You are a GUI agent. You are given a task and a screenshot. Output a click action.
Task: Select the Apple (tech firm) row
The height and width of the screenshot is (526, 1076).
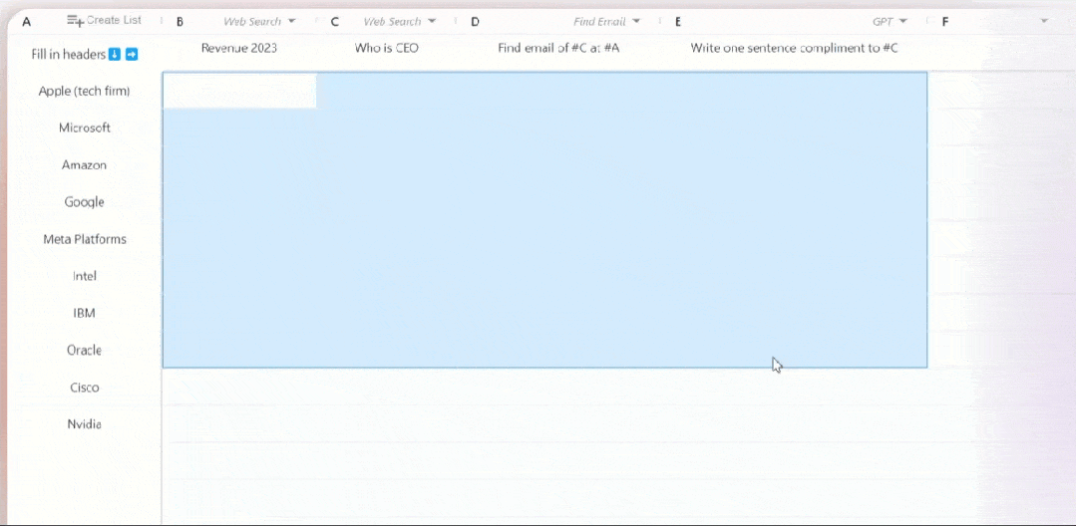point(85,91)
